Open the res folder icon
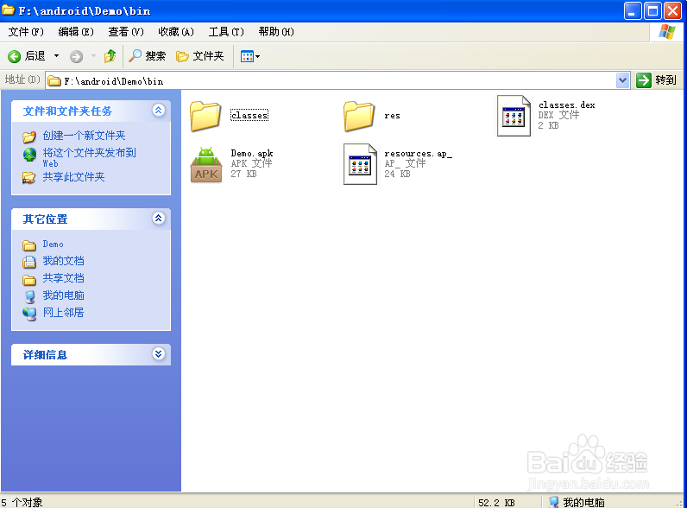The image size is (687, 508). coord(359,116)
